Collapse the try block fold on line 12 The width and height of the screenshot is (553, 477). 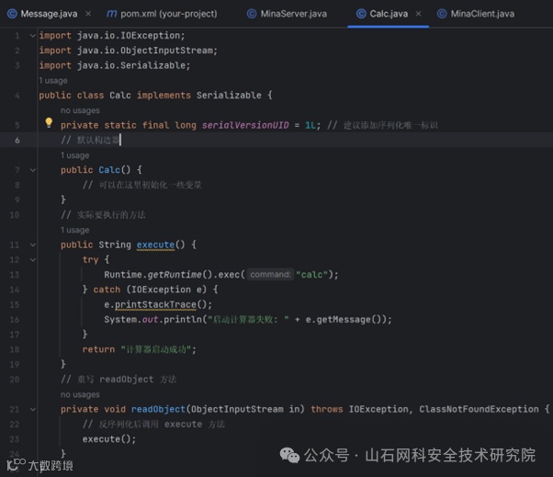click(33, 260)
